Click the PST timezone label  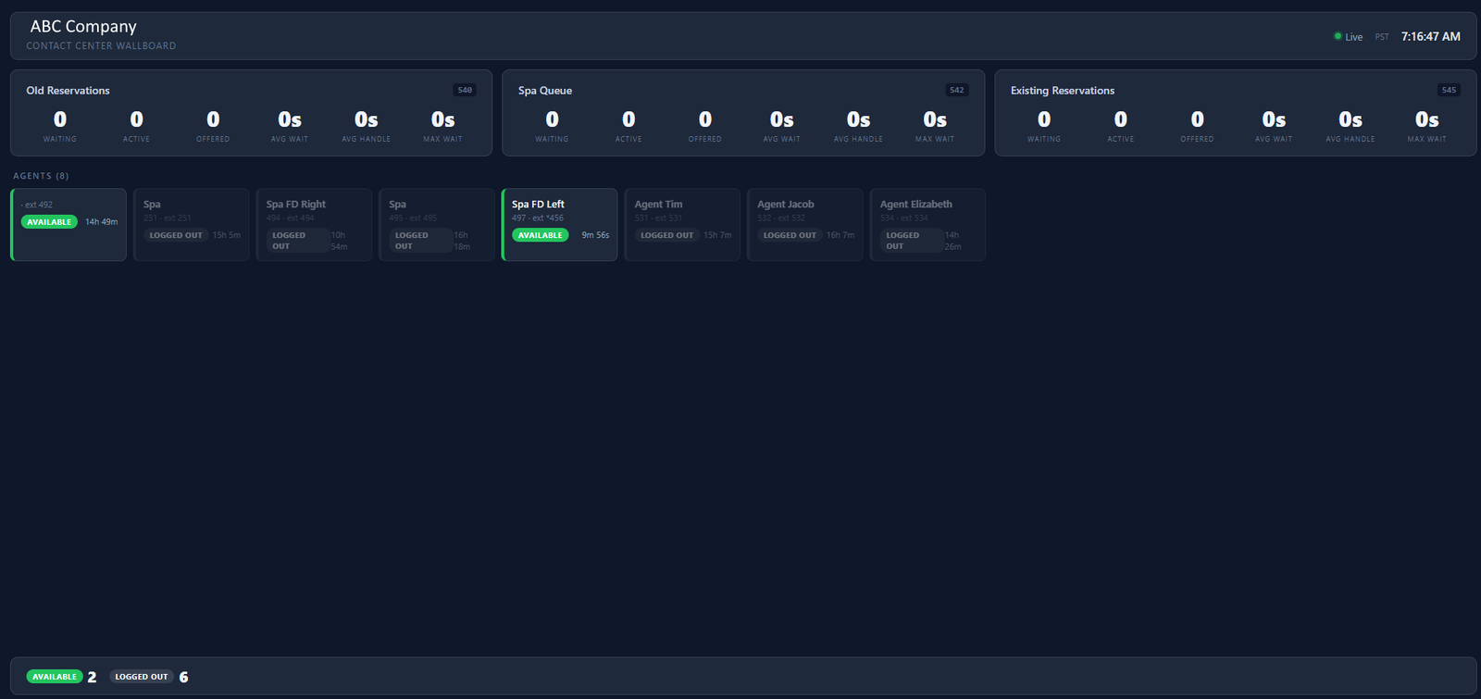pos(1381,37)
